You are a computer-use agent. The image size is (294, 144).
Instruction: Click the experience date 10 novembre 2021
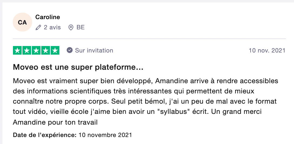point(105,135)
